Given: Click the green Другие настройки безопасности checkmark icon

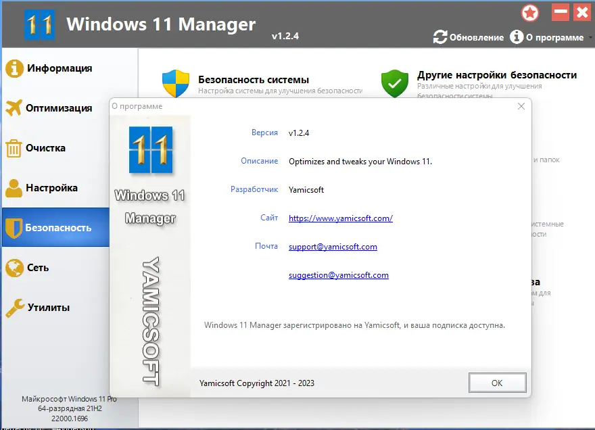Looking at the screenshot, I should click(395, 82).
